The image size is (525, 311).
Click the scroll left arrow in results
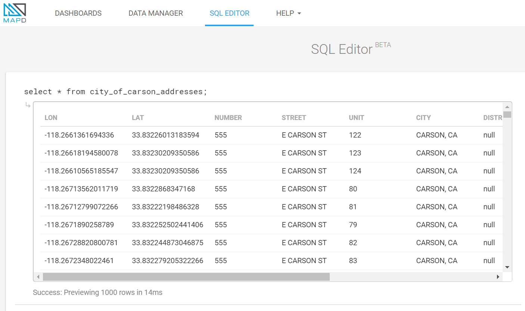[38, 277]
